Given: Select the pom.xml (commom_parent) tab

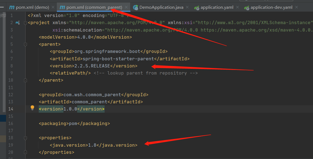Looking at the screenshot, I should pyautogui.click(x=94, y=7).
